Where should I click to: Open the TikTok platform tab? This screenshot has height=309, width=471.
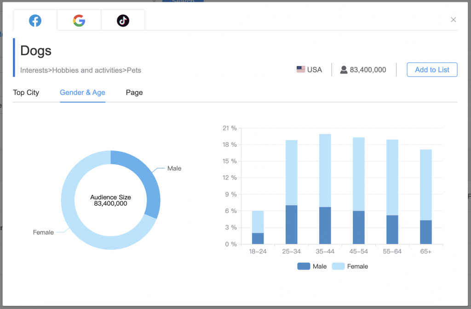pyautogui.click(x=122, y=20)
